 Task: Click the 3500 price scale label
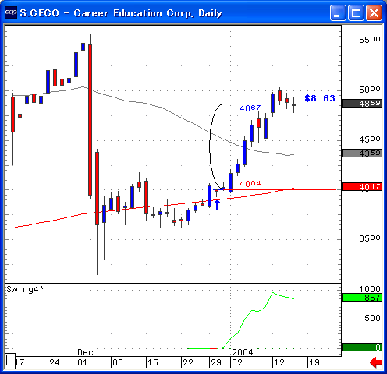(370, 238)
